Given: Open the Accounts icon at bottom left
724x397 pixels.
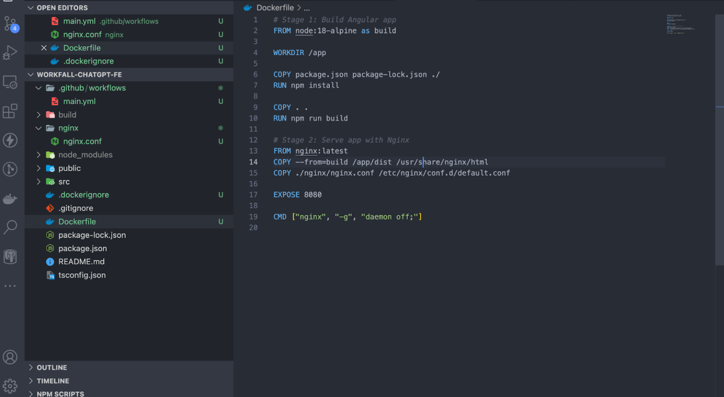Looking at the screenshot, I should point(10,357).
